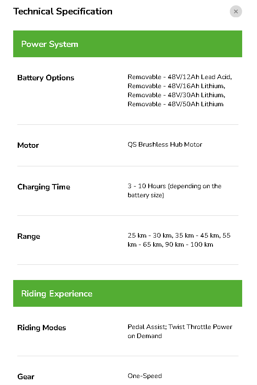Close the Technical Specification dialog
This screenshot has height=385, width=257.
(x=236, y=12)
